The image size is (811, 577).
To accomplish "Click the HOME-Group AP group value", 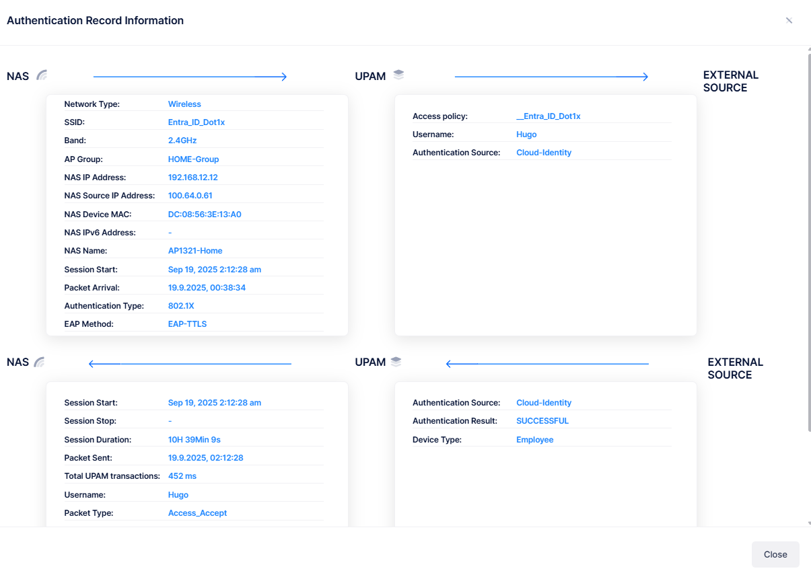I will click(193, 159).
